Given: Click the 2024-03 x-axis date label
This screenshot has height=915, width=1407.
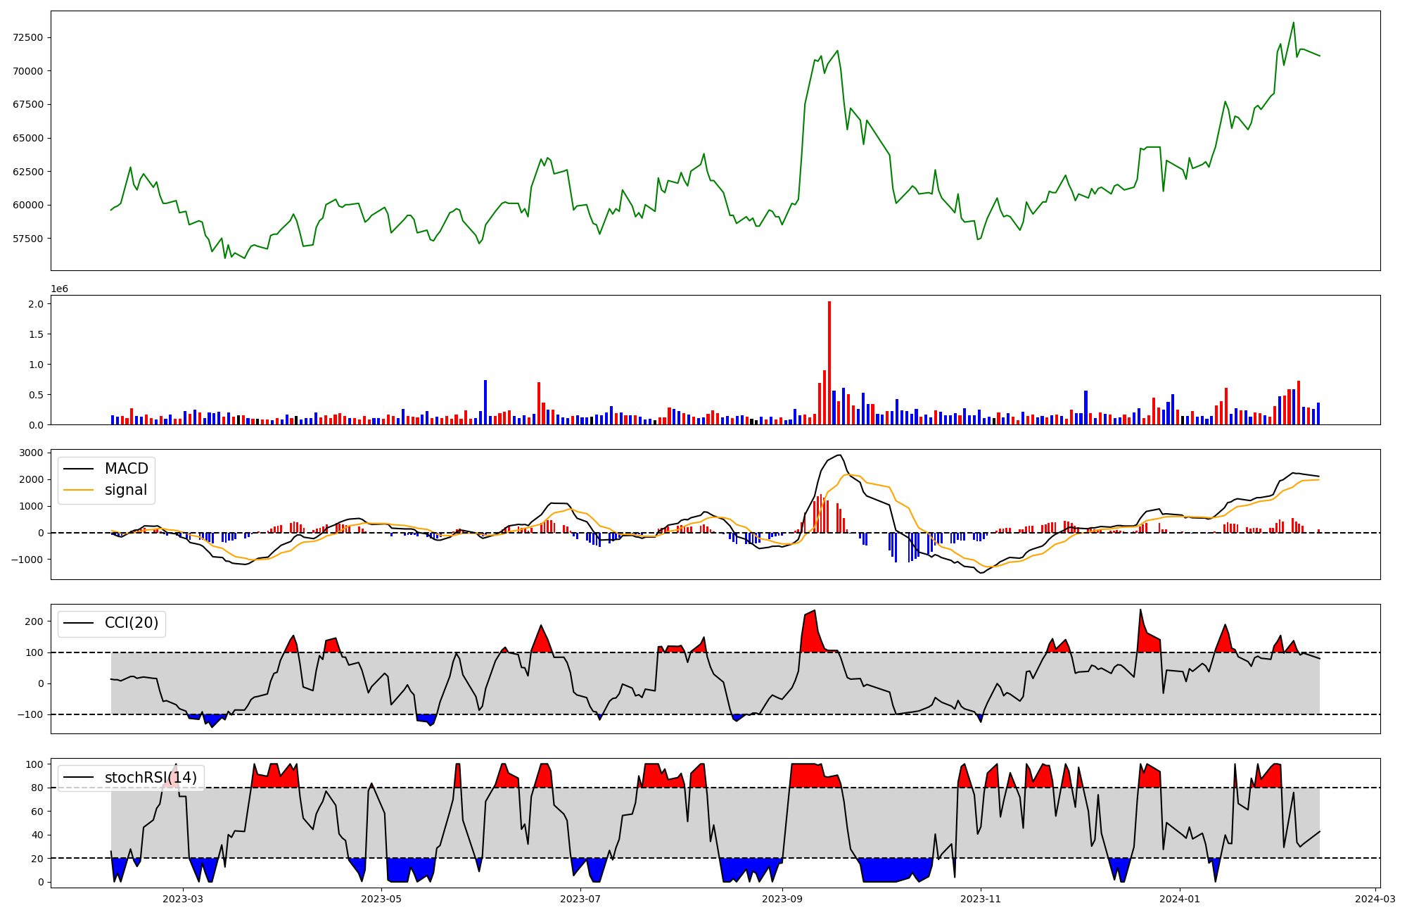Looking at the screenshot, I should pos(1375,899).
